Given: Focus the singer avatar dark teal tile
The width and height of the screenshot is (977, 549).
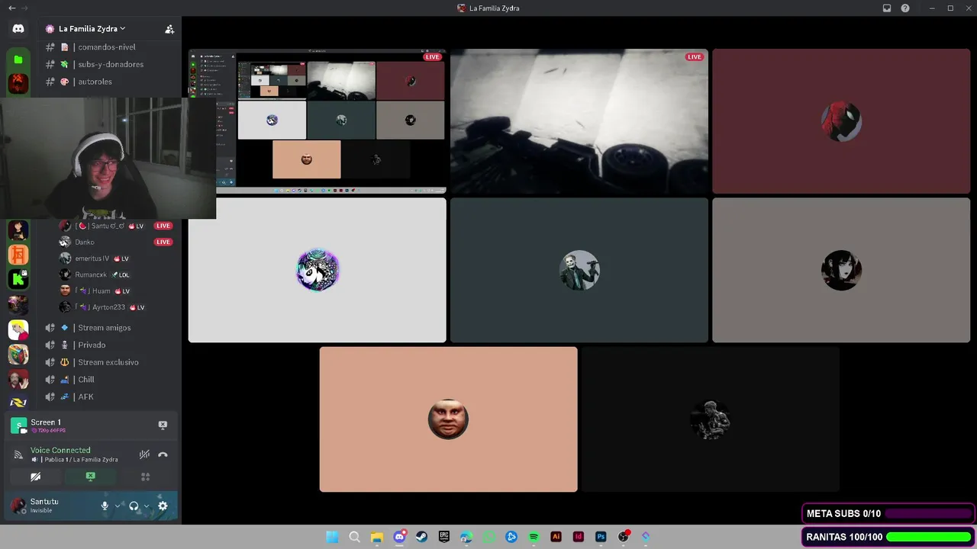Looking at the screenshot, I should [x=579, y=270].
